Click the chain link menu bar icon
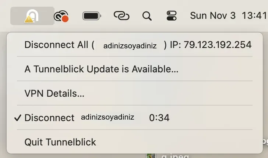The height and width of the screenshot is (158, 268). [x=121, y=16]
